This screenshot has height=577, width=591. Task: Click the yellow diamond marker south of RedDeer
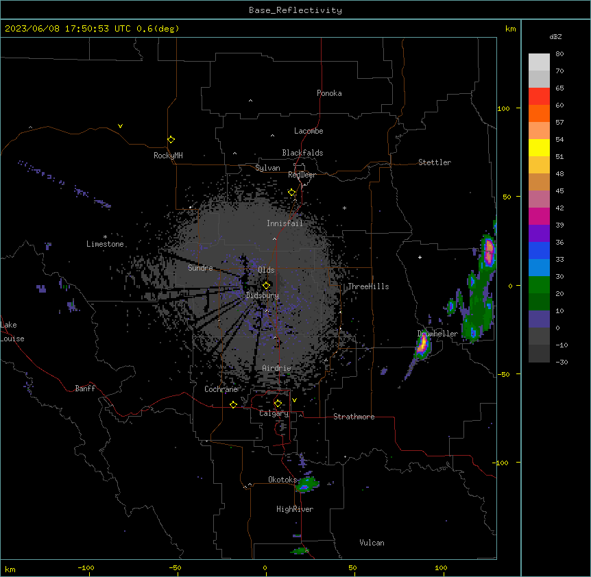[x=292, y=193]
